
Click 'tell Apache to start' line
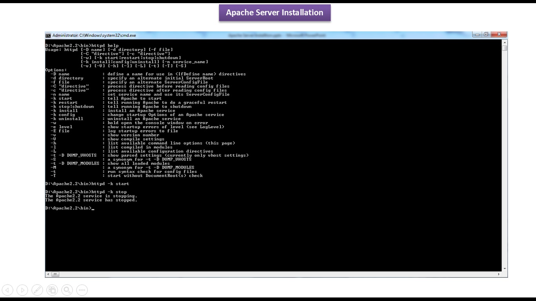135,98
